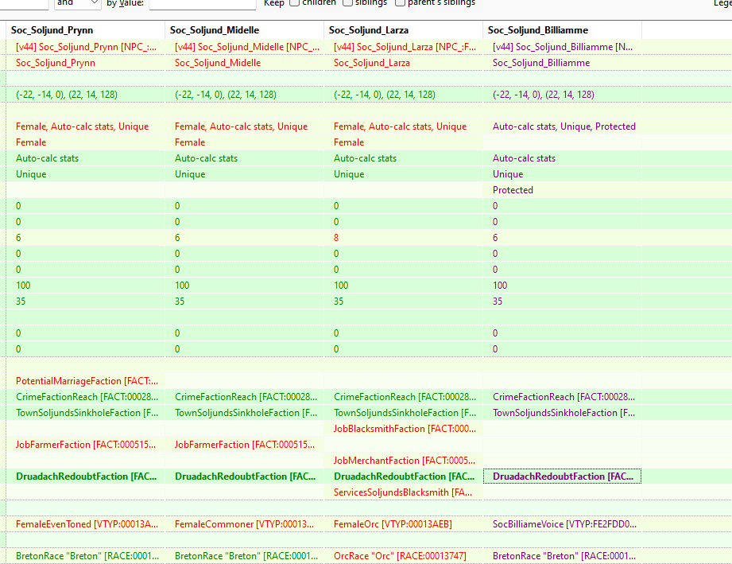The image size is (732, 564).
Task: Select the OrcRace "Orc" [RACE:00013747] cell
Action: pos(403,555)
